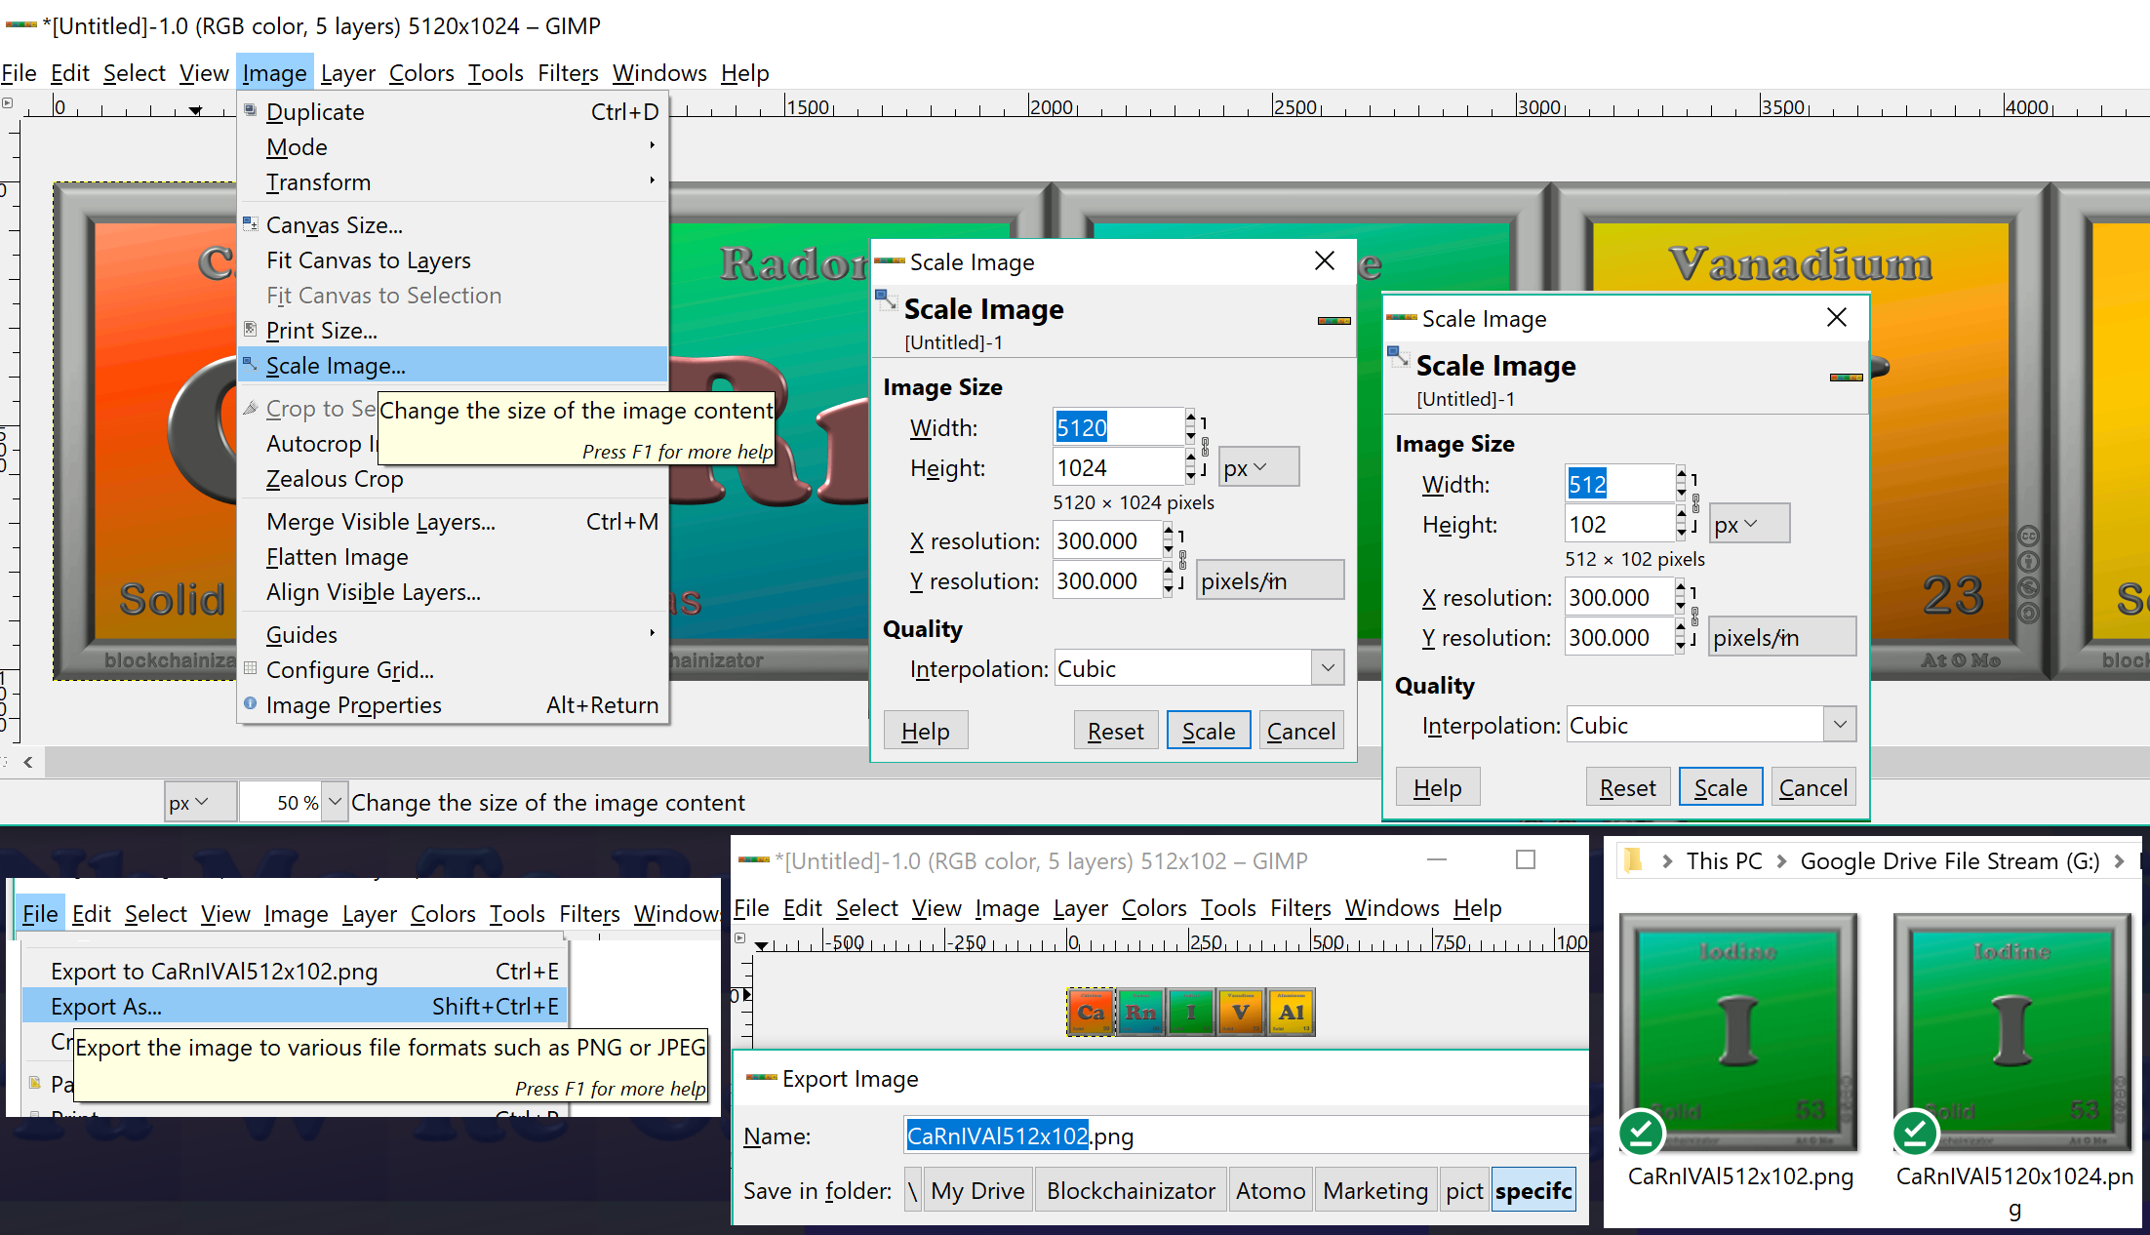This screenshot has height=1235, width=2150.
Task: Select Export As... in File menu
Action: click(x=295, y=1007)
